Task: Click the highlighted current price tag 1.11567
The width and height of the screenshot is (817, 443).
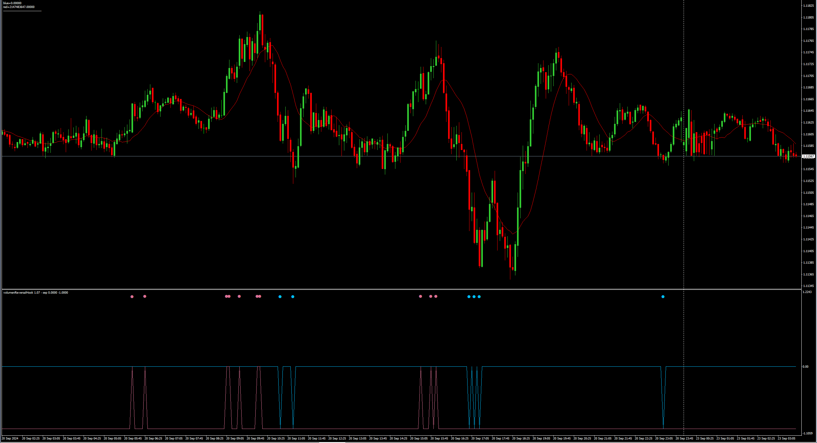Action: coord(808,156)
